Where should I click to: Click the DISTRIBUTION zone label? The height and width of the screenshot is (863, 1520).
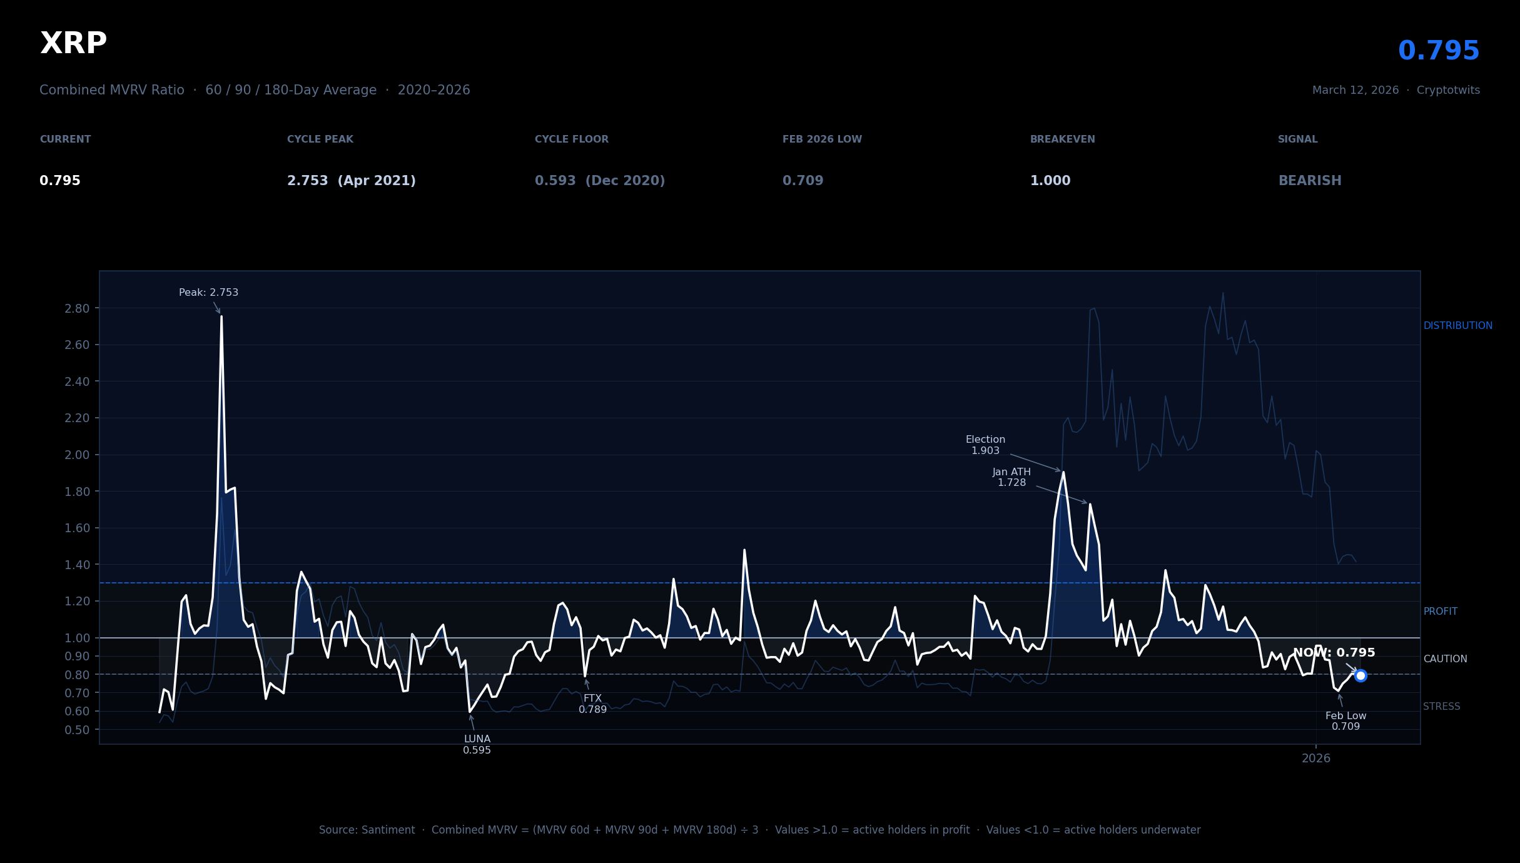1457,326
